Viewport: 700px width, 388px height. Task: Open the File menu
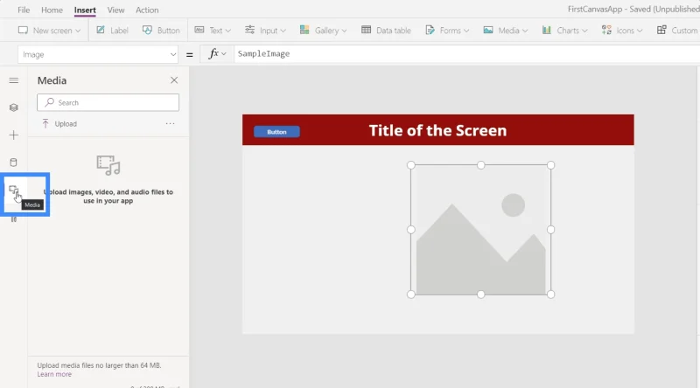[24, 10]
